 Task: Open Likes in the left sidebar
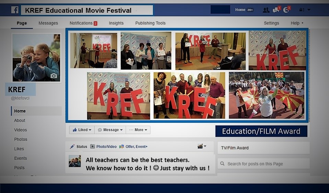pos(19,149)
